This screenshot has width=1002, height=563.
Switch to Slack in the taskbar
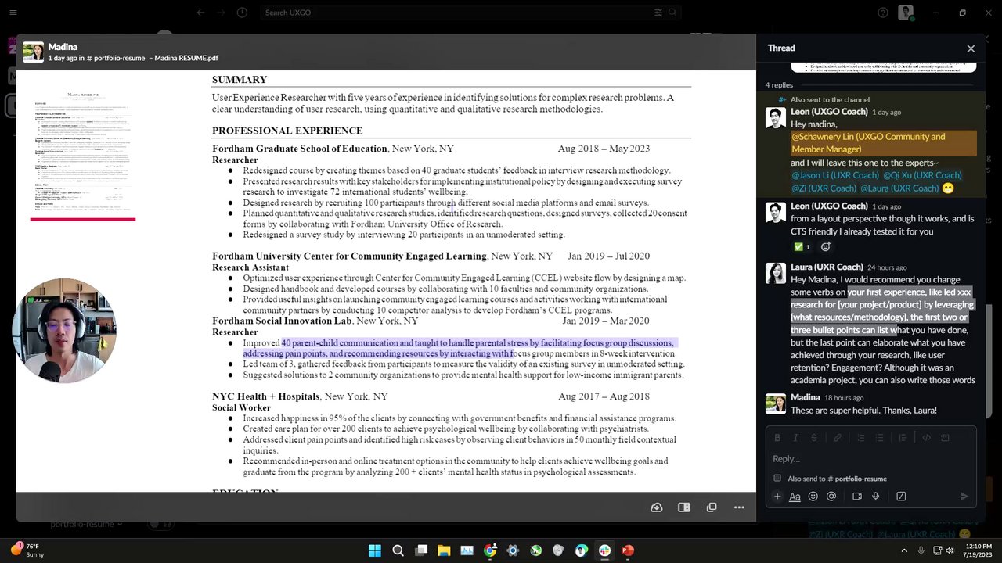coord(604,550)
